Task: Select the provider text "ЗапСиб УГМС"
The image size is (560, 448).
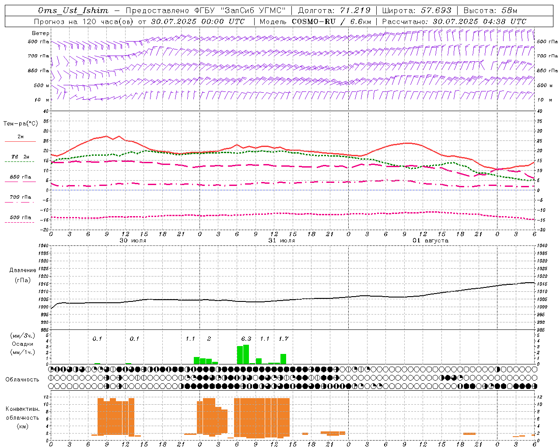Action: click(252, 10)
